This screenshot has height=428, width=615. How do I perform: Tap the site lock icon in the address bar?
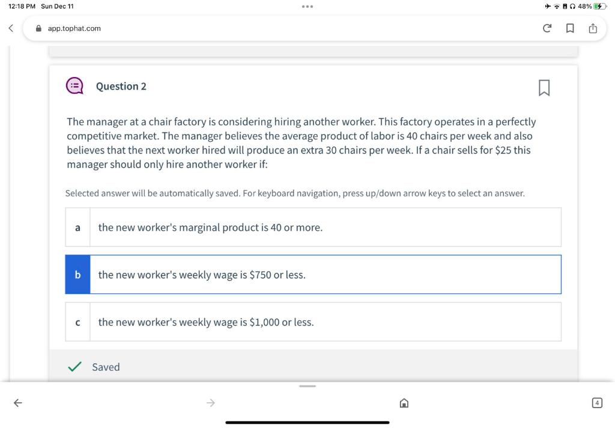coord(38,28)
